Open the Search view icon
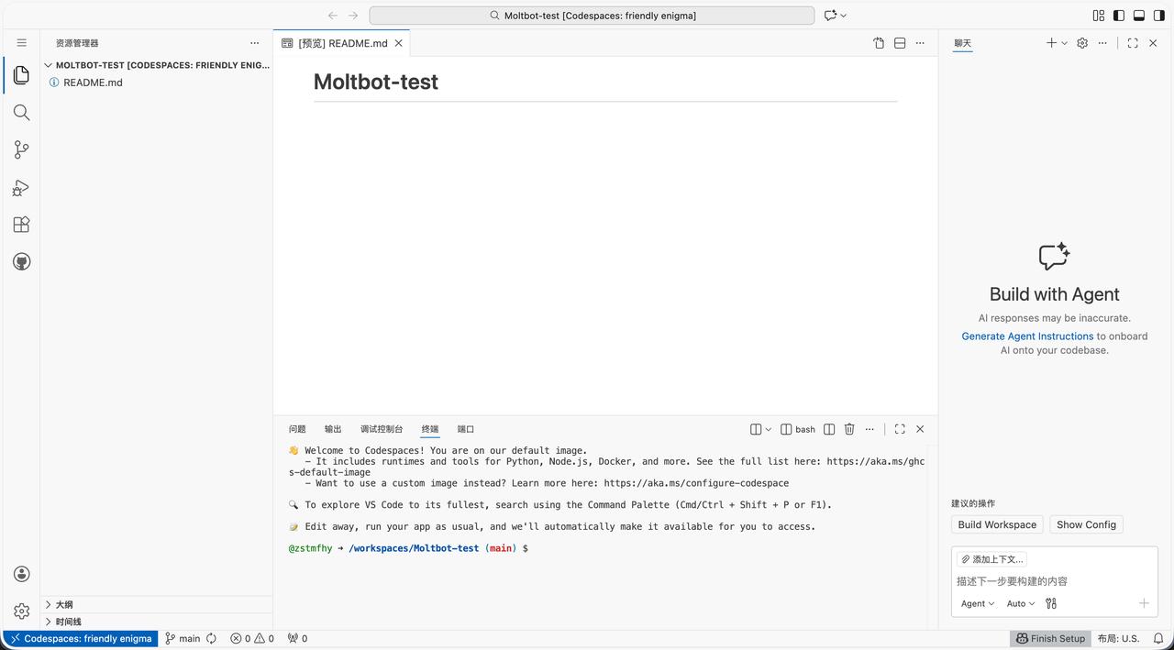The image size is (1174, 650). [x=21, y=112]
